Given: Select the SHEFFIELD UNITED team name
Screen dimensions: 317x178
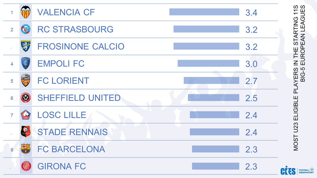Looking at the screenshot, I should pos(79,98).
